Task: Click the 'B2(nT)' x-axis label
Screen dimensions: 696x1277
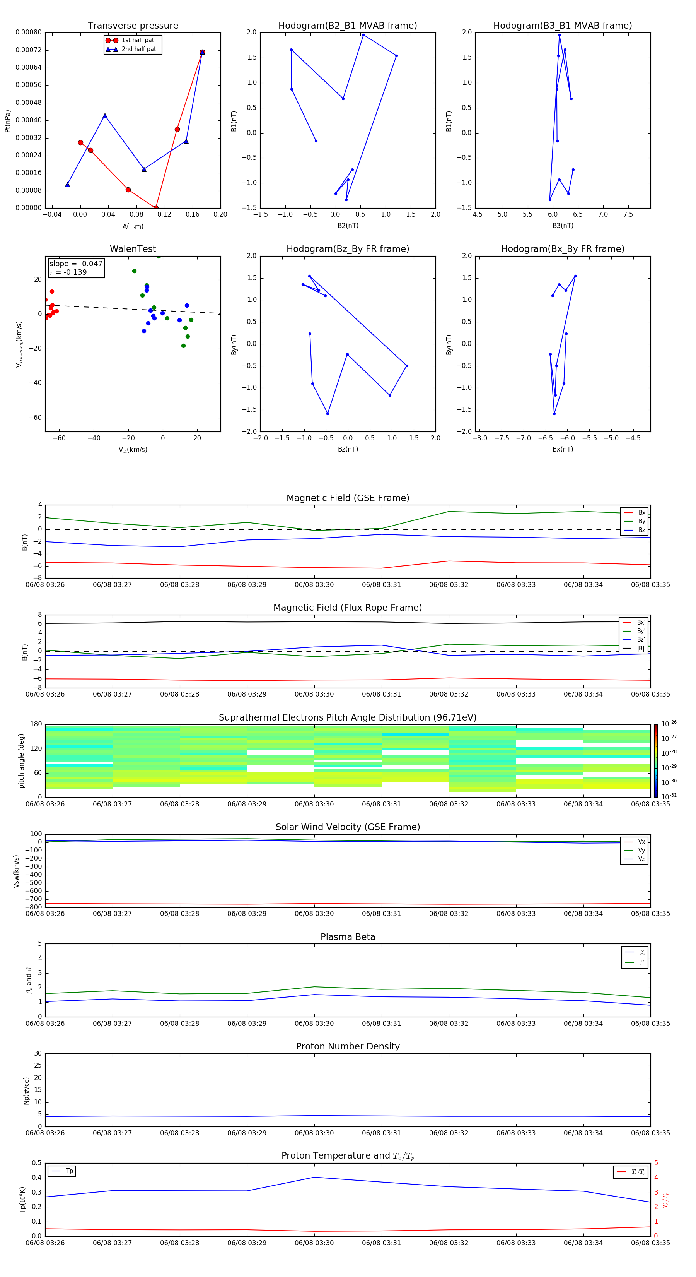Action: (x=348, y=226)
